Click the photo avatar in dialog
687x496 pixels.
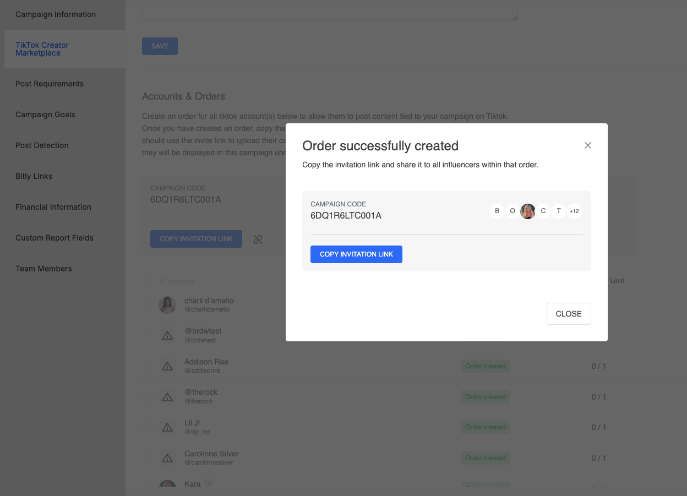[x=528, y=211]
